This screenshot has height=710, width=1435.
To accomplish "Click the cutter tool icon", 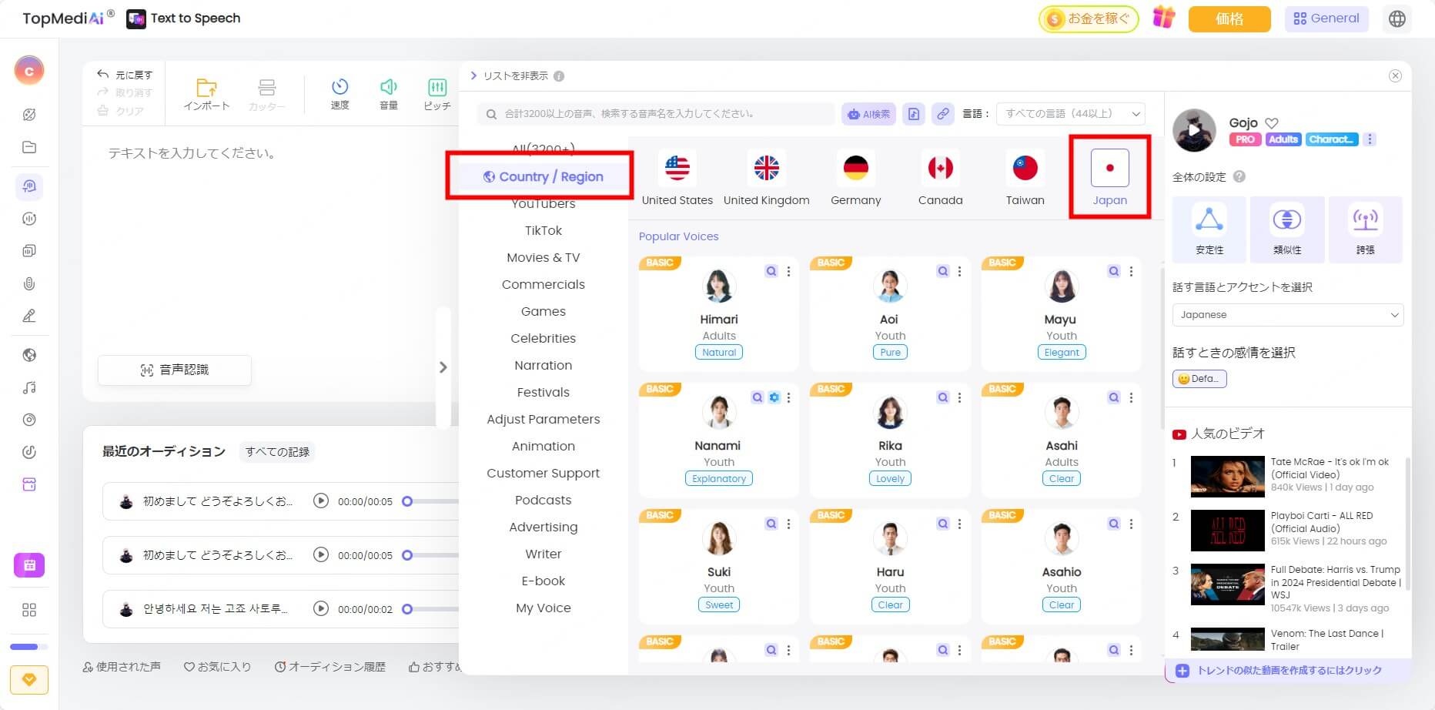I will click(267, 88).
